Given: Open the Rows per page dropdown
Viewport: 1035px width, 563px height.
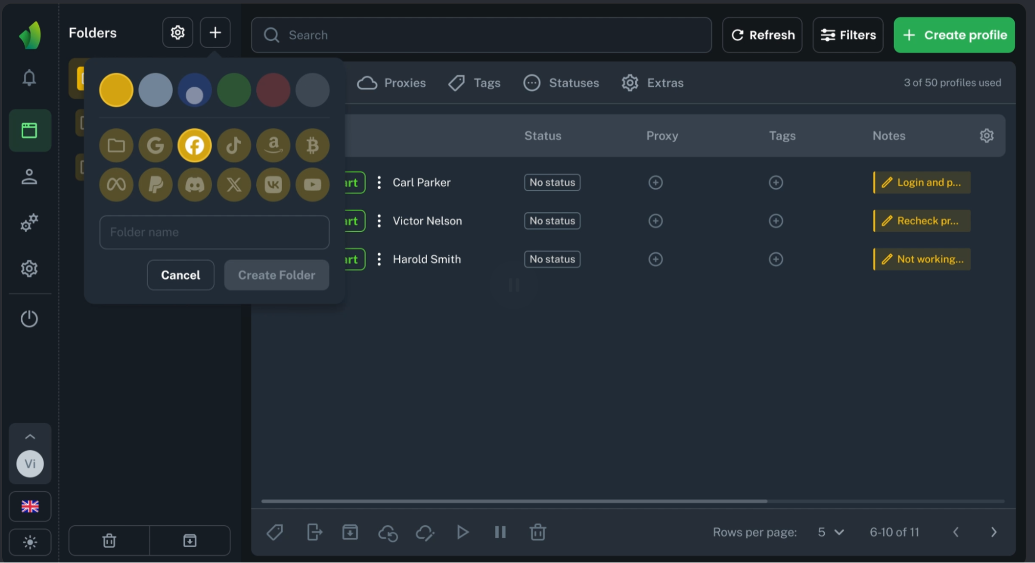Looking at the screenshot, I should (831, 532).
